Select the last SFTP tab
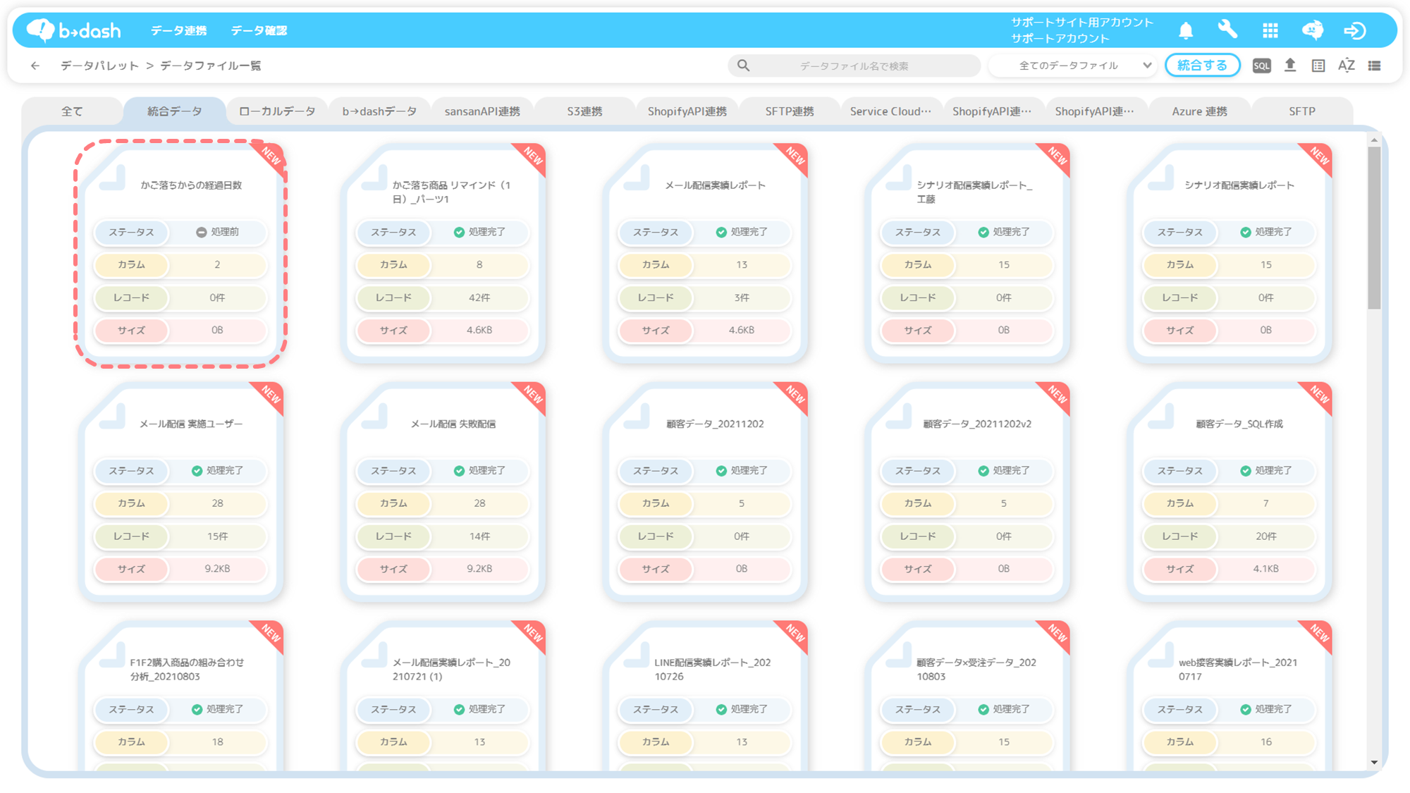The width and height of the screenshot is (1410, 793). click(x=1302, y=111)
